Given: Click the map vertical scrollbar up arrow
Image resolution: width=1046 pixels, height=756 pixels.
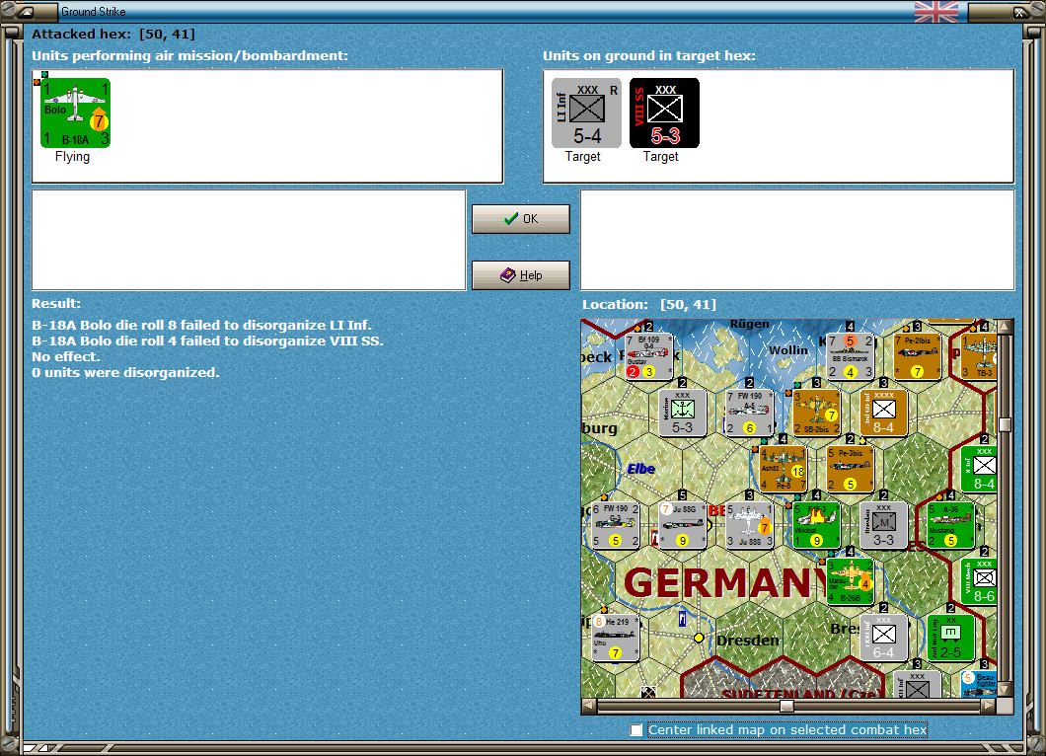Looking at the screenshot, I should click(x=1005, y=327).
